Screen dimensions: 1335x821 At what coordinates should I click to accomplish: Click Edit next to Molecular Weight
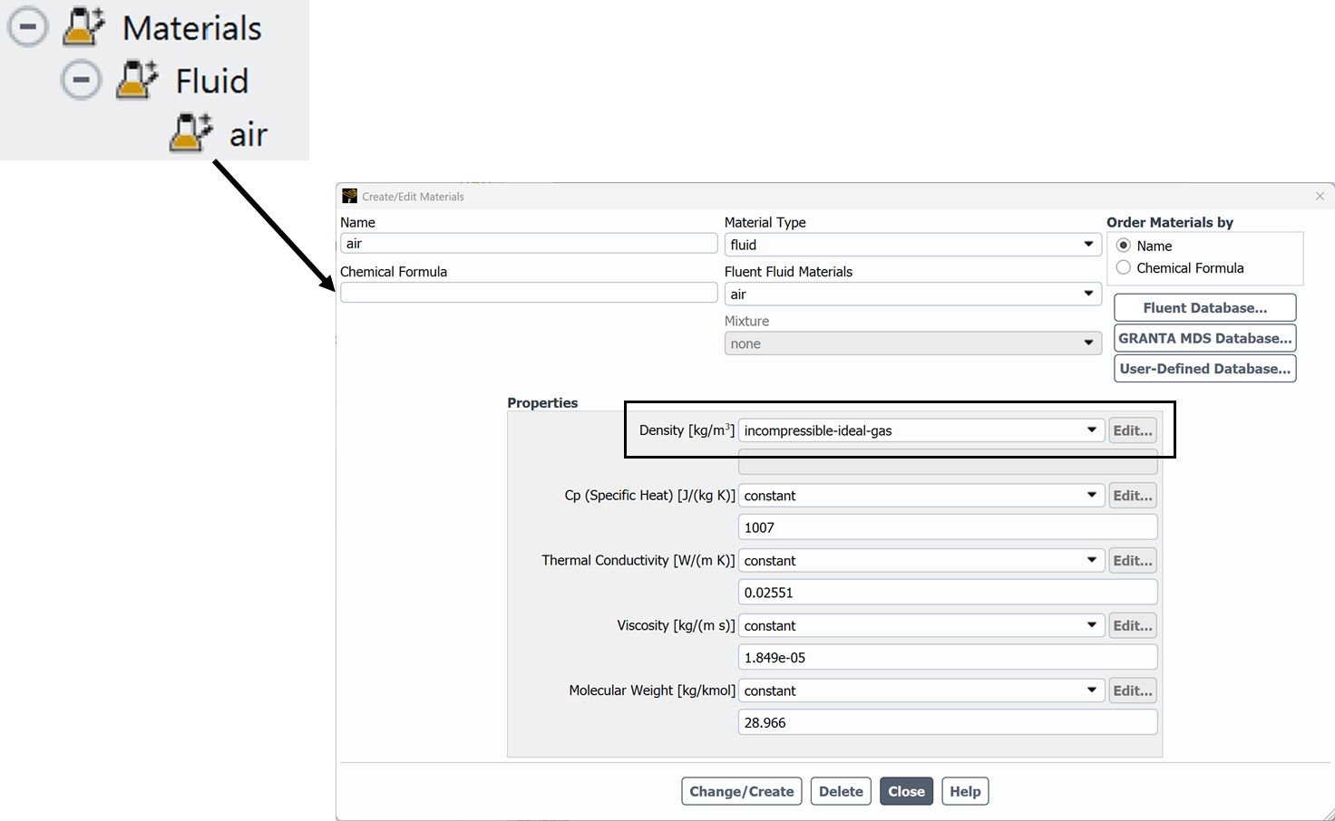1133,691
